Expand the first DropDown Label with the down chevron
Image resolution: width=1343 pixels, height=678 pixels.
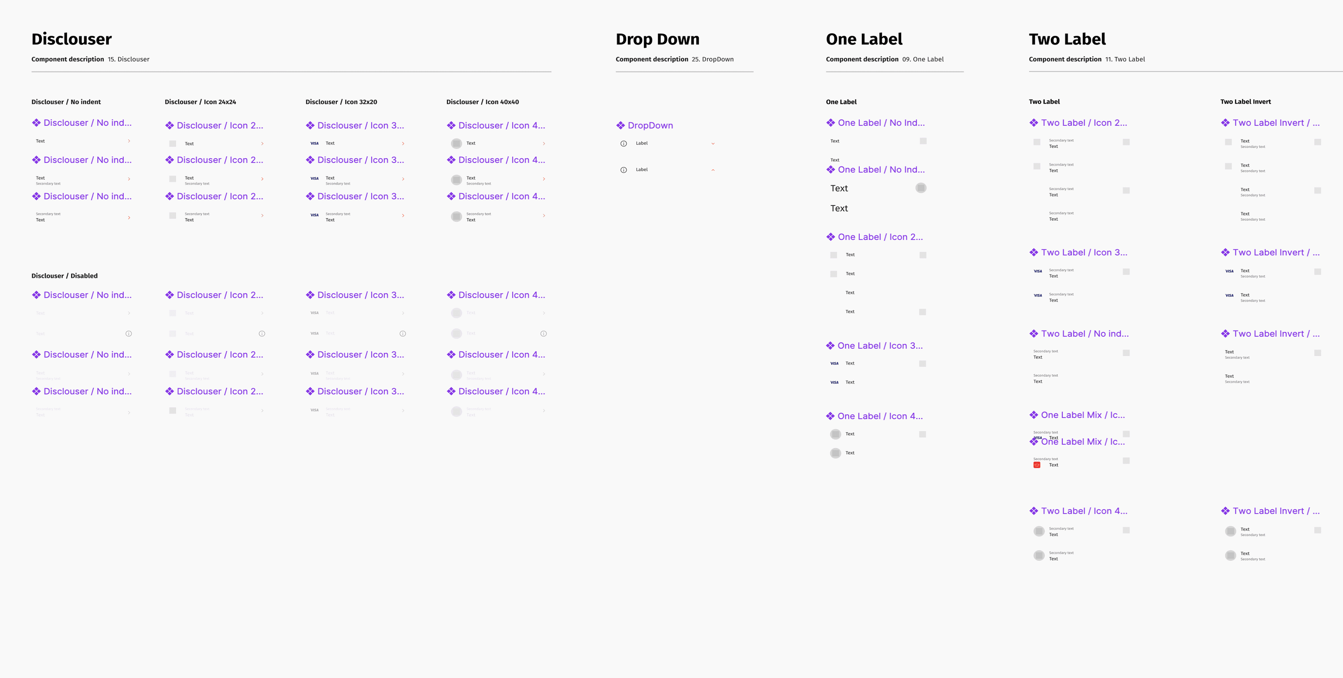click(x=713, y=143)
